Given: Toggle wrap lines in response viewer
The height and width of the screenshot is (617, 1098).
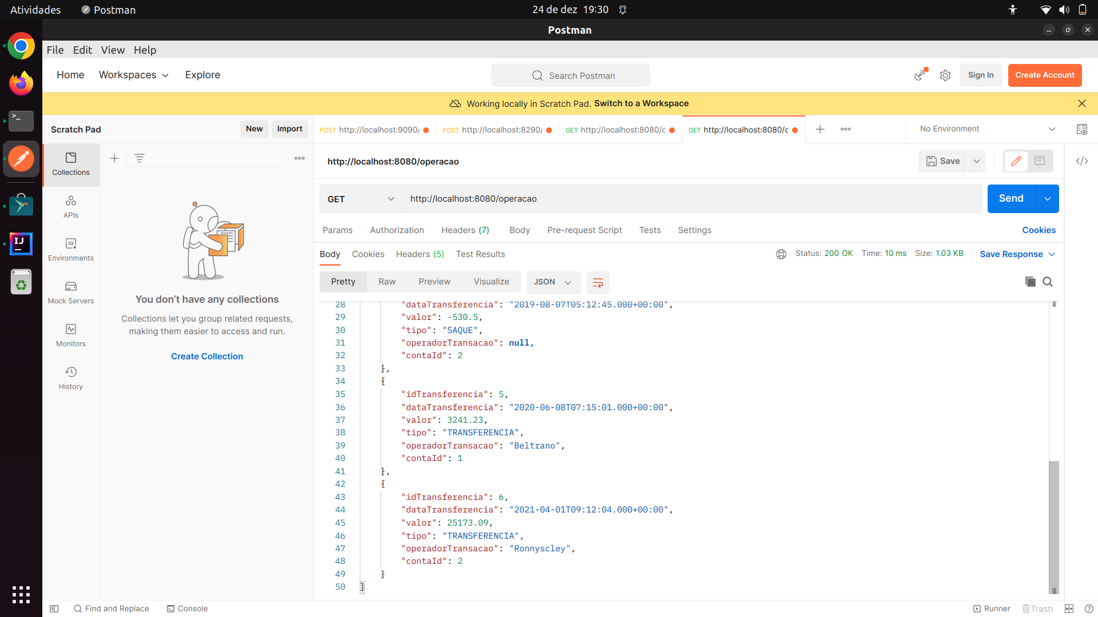Looking at the screenshot, I should click(x=598, y=282).
